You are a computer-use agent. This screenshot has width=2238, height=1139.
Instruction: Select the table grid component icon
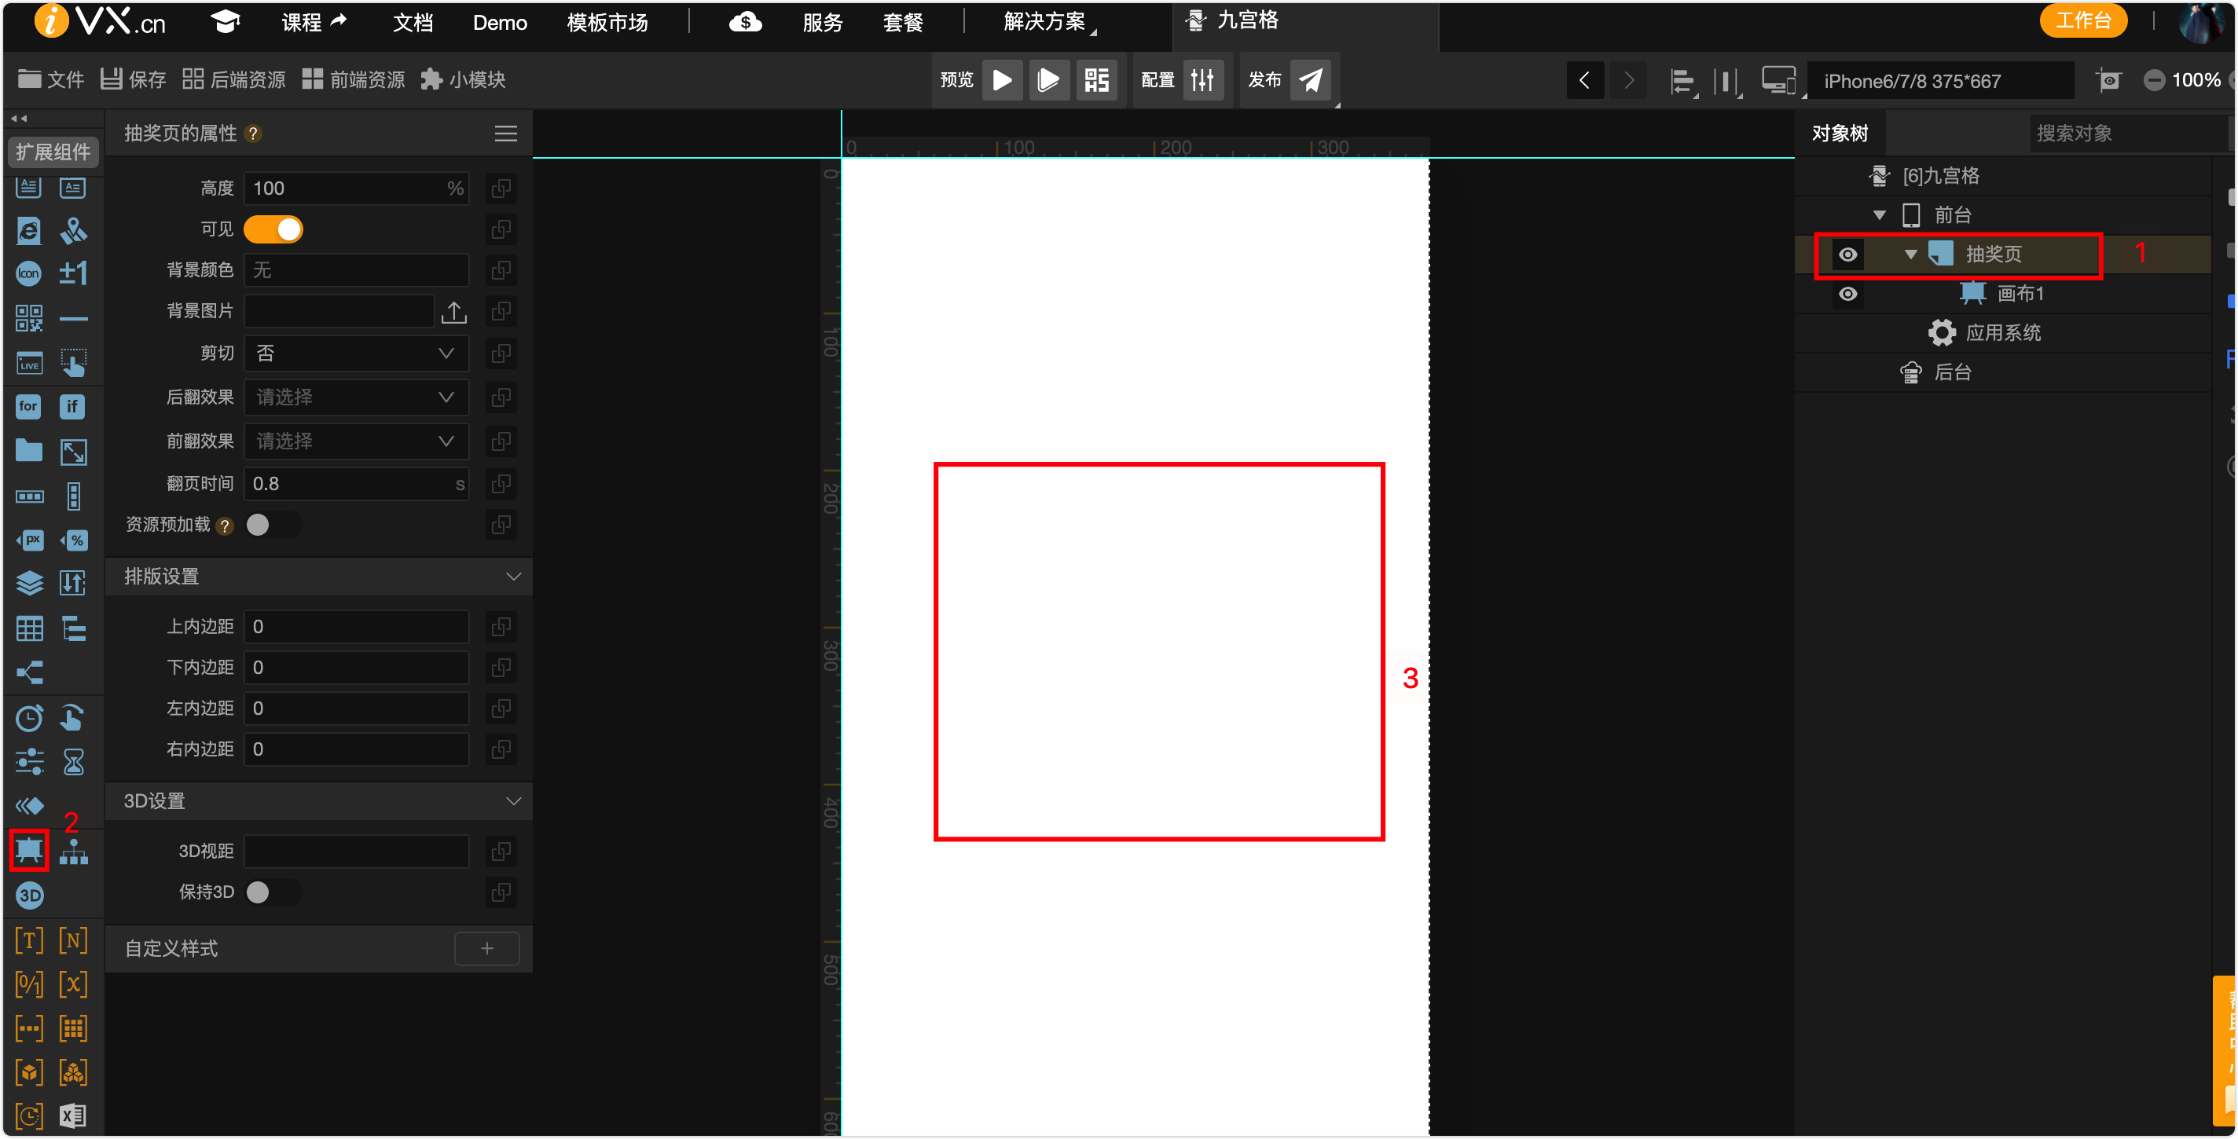click(28, 628)
